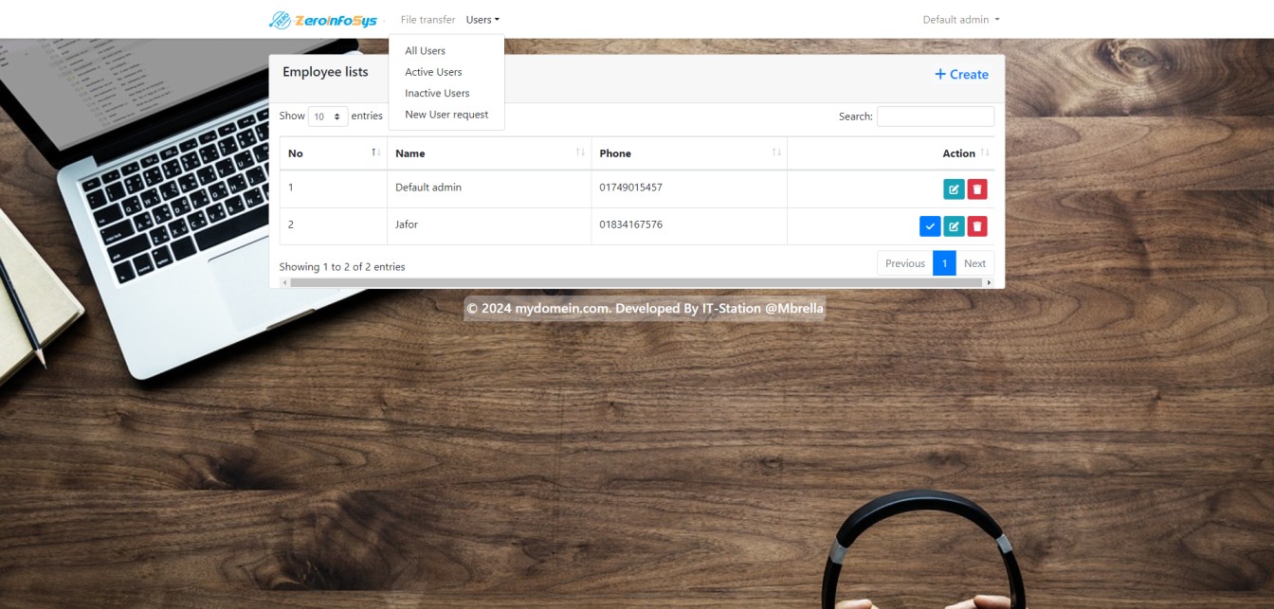Edit the Jafor user row

[x=954, y=226]
